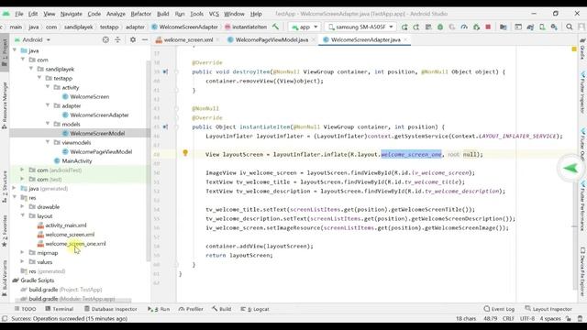The image size is (587, 330).
Task: Collapse the adapter package
Action: (48, 105)
